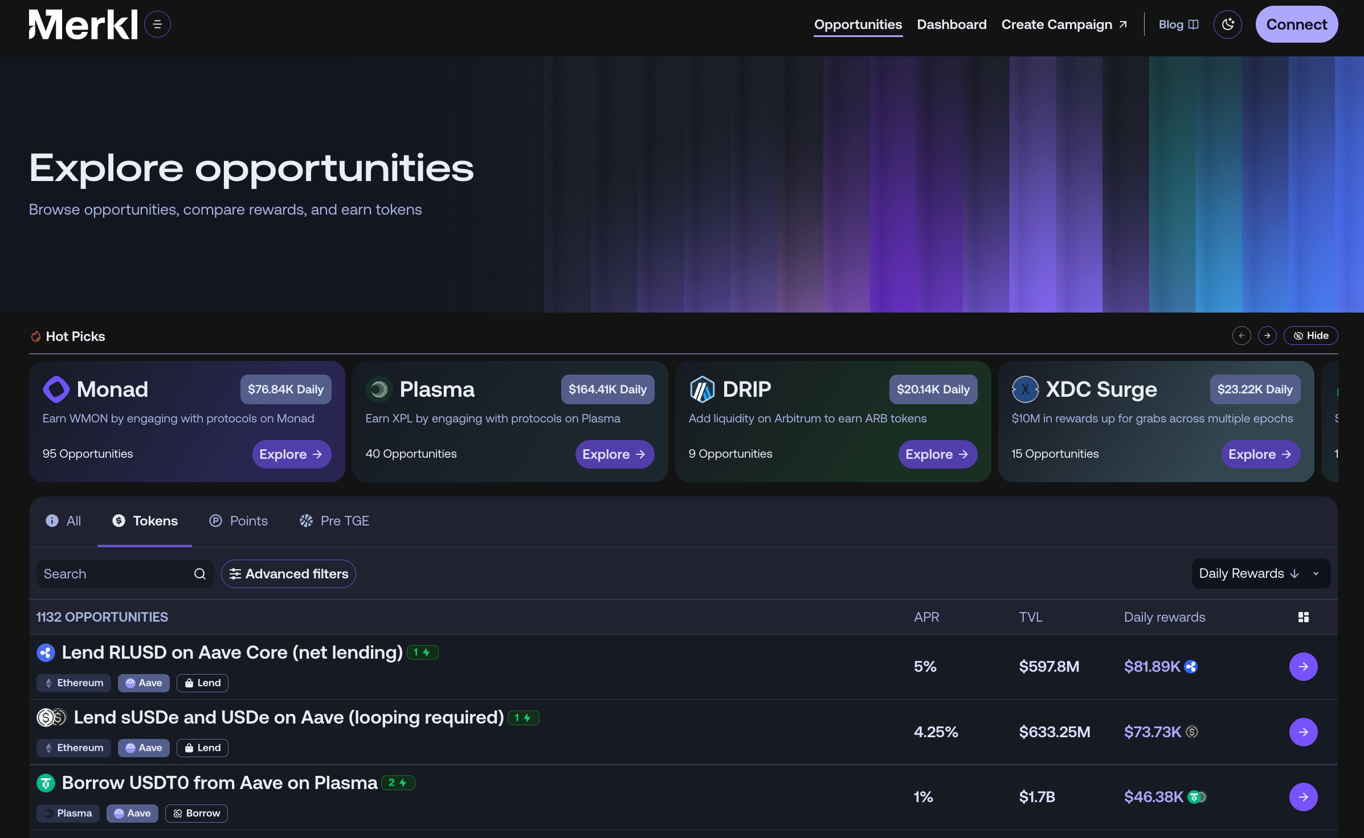
Task: Open the Lend RLUSD opportunity arrow button
Action: [x=1303, y=667]
